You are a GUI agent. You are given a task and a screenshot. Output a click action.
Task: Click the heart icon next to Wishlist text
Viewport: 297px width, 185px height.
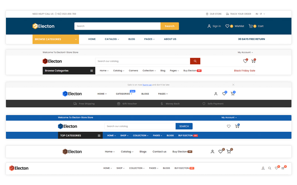click(x=227, y=26)
